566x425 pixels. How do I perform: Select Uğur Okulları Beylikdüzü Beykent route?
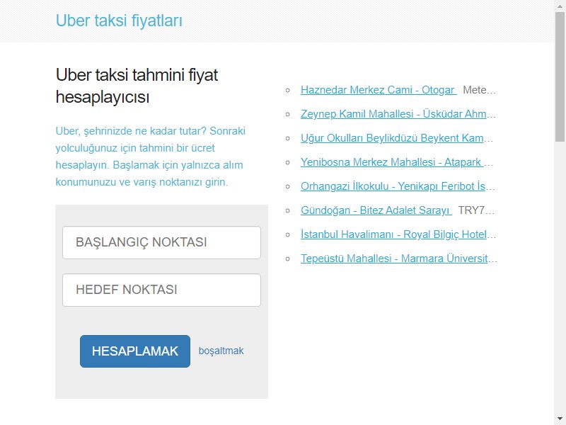[x=397, y=138]
